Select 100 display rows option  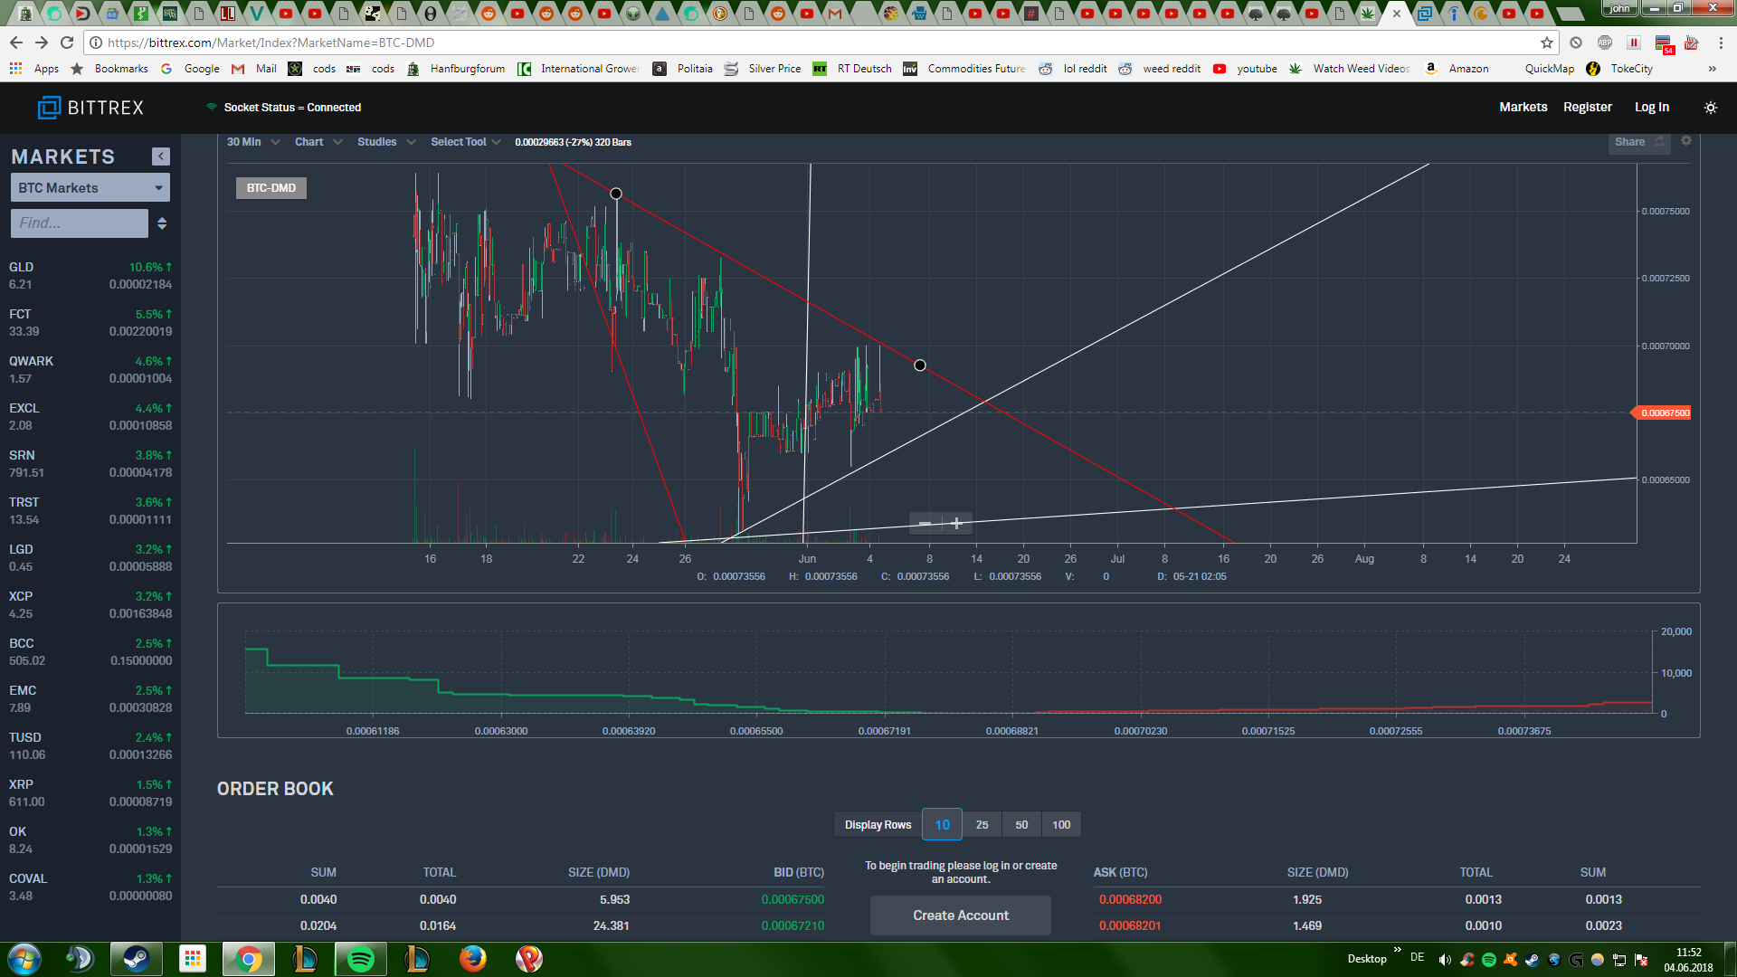pyautogui.click(x=1061, y=825)
